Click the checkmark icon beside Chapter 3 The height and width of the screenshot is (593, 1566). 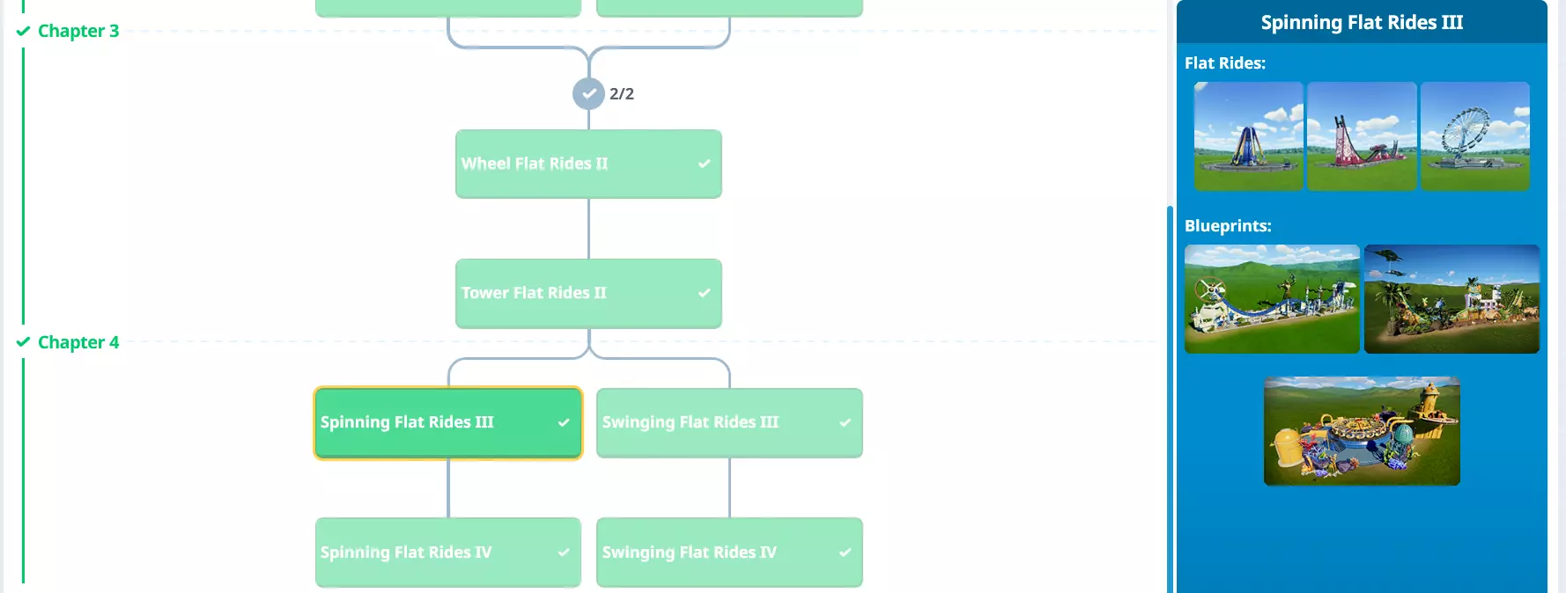pos(23,31)
